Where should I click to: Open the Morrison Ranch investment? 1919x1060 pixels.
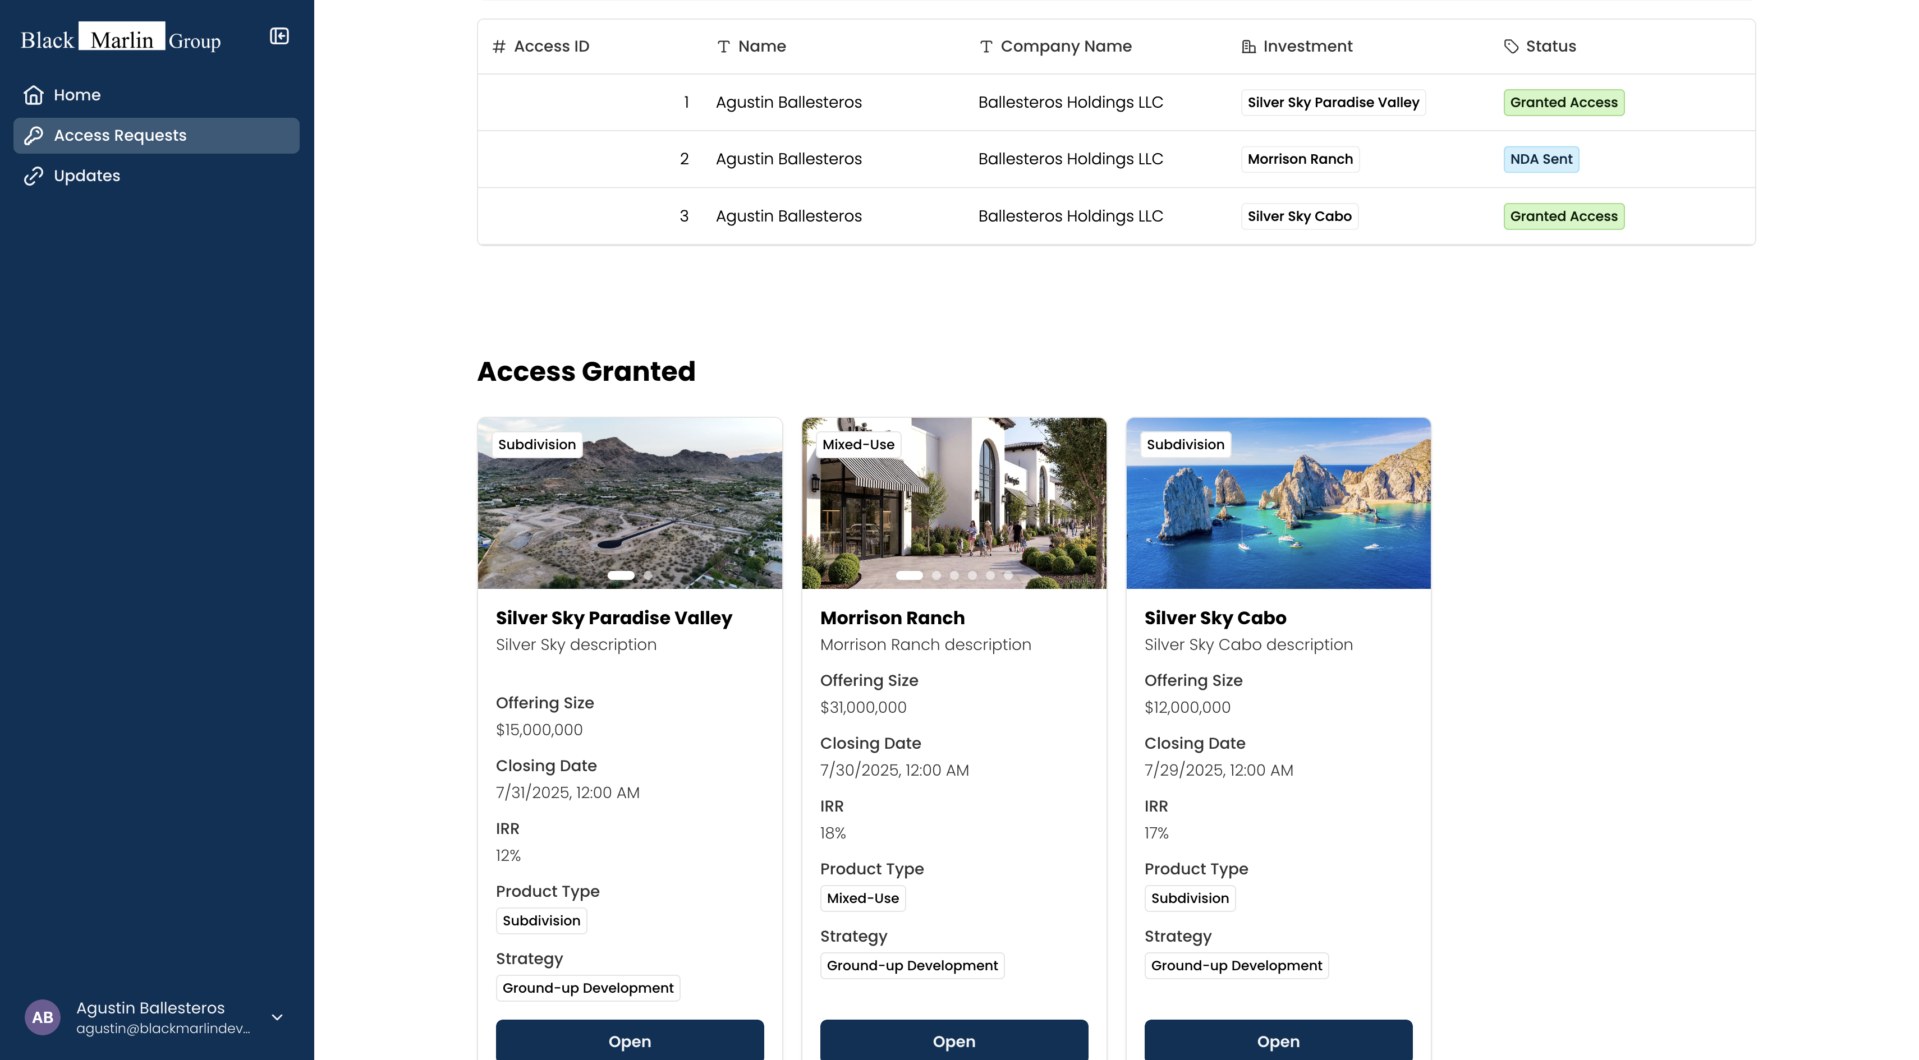coord(953,1040)
